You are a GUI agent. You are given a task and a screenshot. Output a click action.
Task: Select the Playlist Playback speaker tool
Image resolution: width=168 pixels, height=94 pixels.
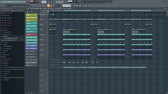(x=46, y=9)
